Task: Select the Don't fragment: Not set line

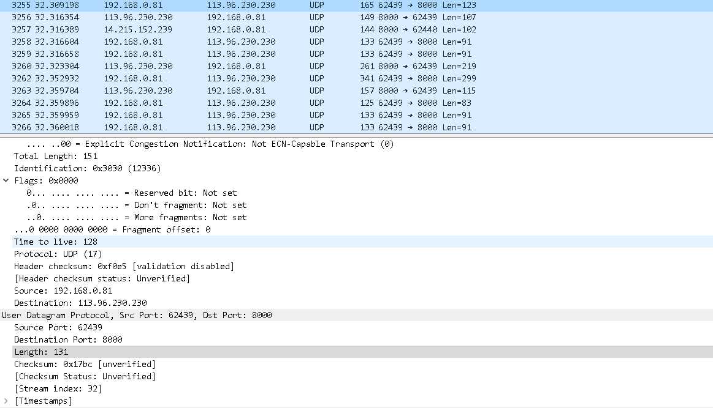Action: [137, 205]
